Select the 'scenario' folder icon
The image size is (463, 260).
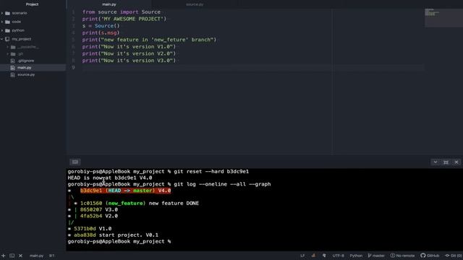(8, 13)
